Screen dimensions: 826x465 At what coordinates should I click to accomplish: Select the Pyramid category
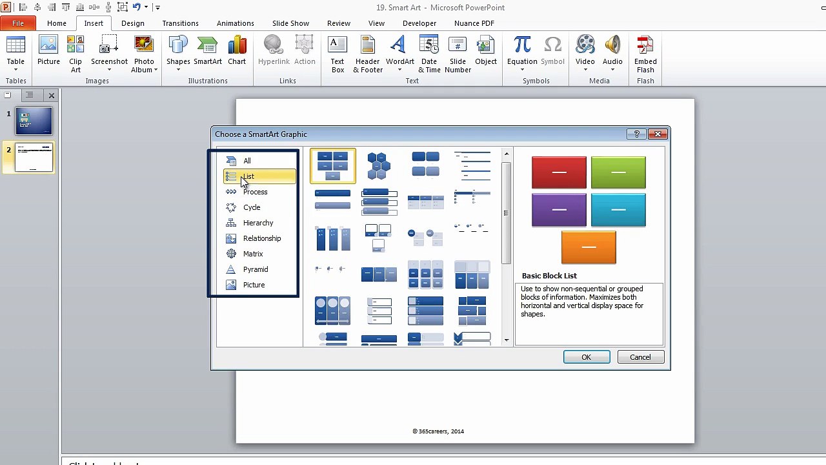point(259,269)
